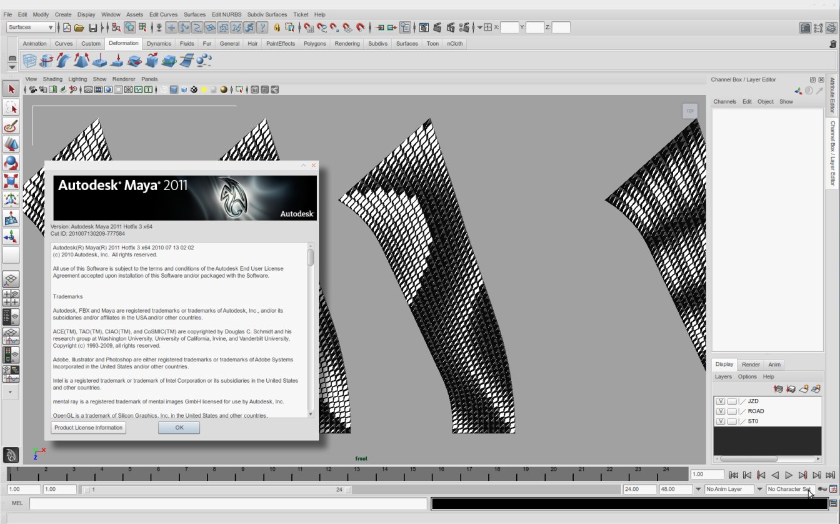Click the Cluster spheres shelf icon
The image size is (840, 524).
[204, 61]
